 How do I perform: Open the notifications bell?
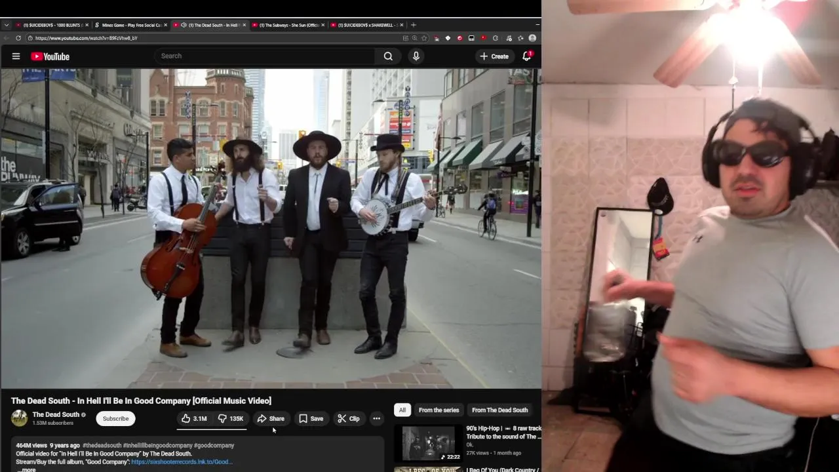click(x=526, y=56)
